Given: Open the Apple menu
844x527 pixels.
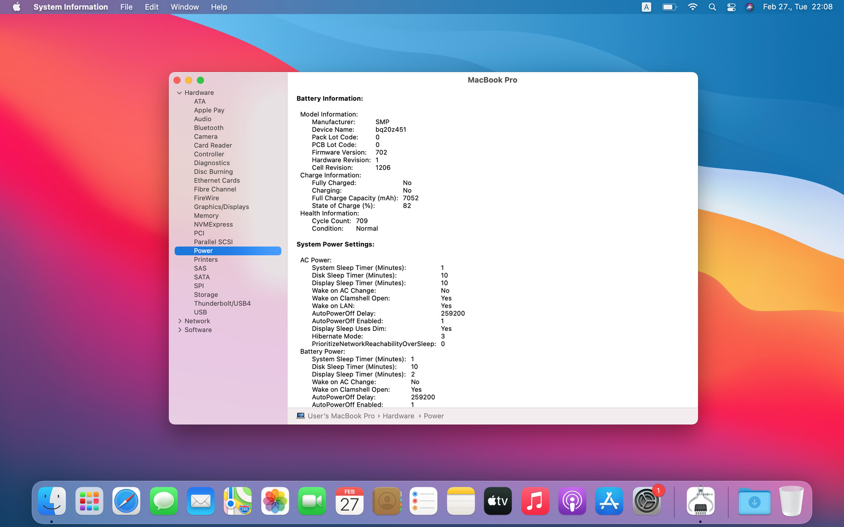Looking at the screenshot, I should pyautogui.click(x=17, y=7).
